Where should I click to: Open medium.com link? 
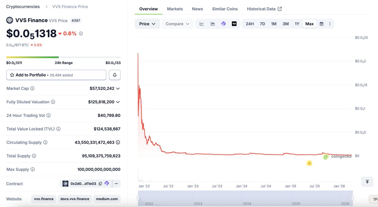pos(107,199)
